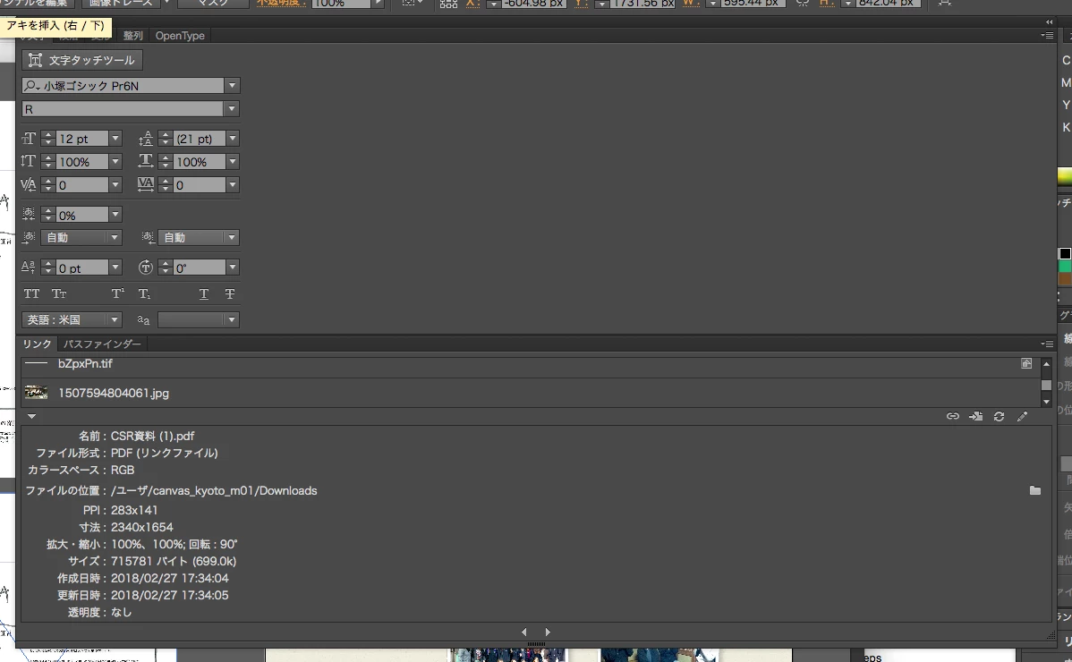
Task: Open the baseline shift dropdown arrow
Action: [x=115, y=267]
